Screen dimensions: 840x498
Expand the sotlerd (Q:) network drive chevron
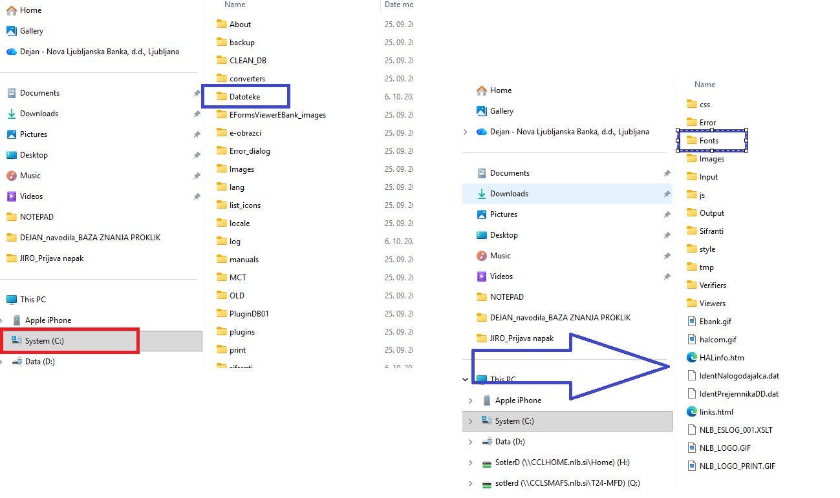(x=470, y=484)
